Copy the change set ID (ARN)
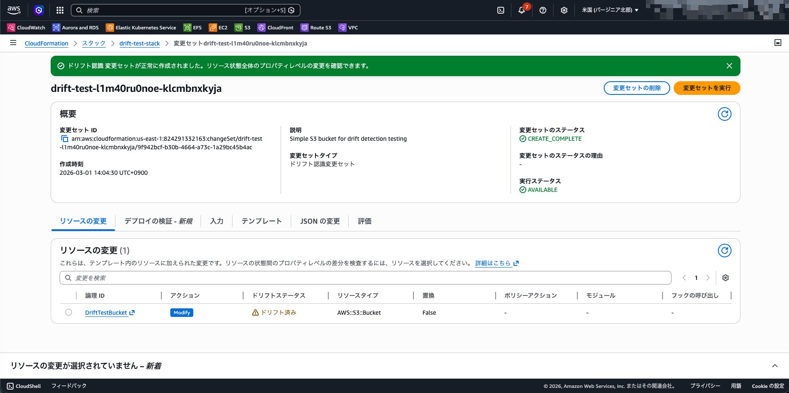The height and width of the screenshot is (393, 789). point(65,139)
